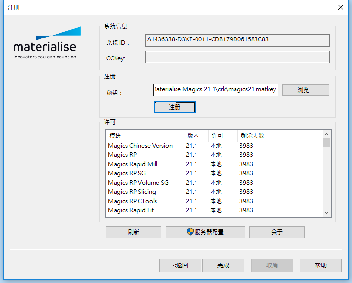
Task: Click the CCKey input field
Action: 237,57
